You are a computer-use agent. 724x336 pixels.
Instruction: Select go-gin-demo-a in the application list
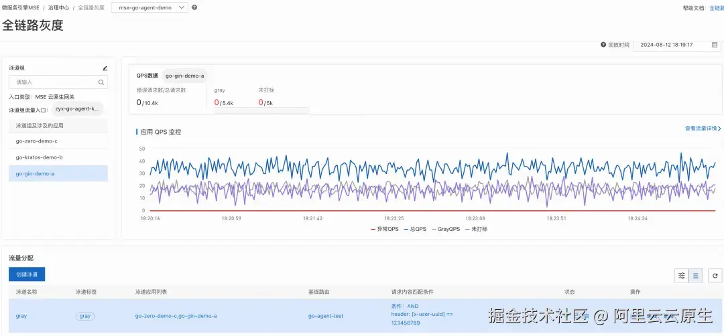coord(58,174)
